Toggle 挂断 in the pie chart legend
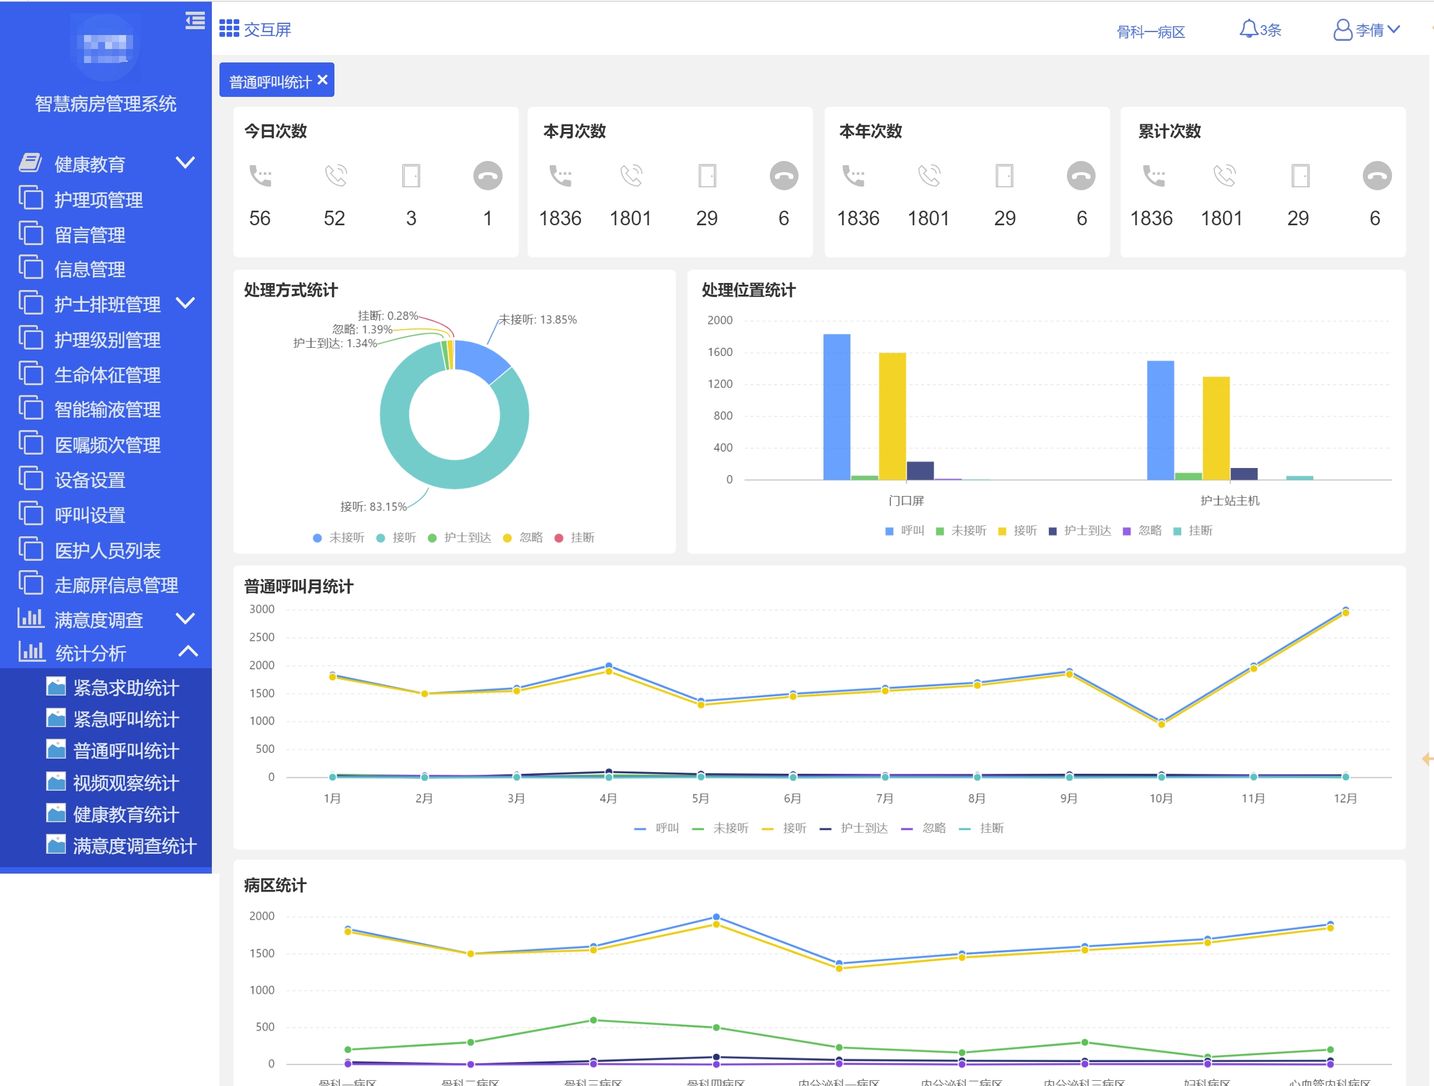 (575, 537)
